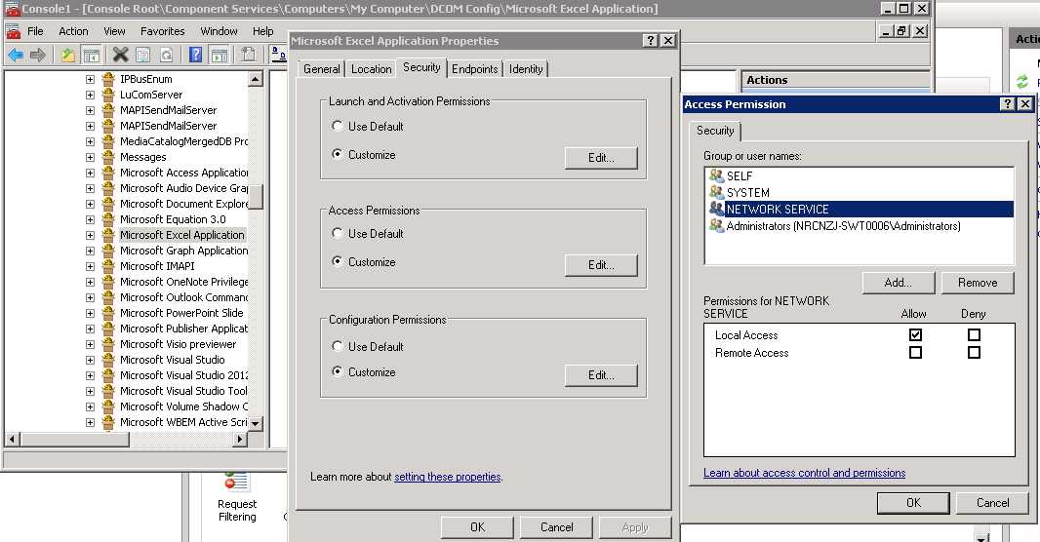This screenshot has width=1040, height=542.
Task: Click the package icon beside Microsoft Excel Application
Action: [108, 235]
